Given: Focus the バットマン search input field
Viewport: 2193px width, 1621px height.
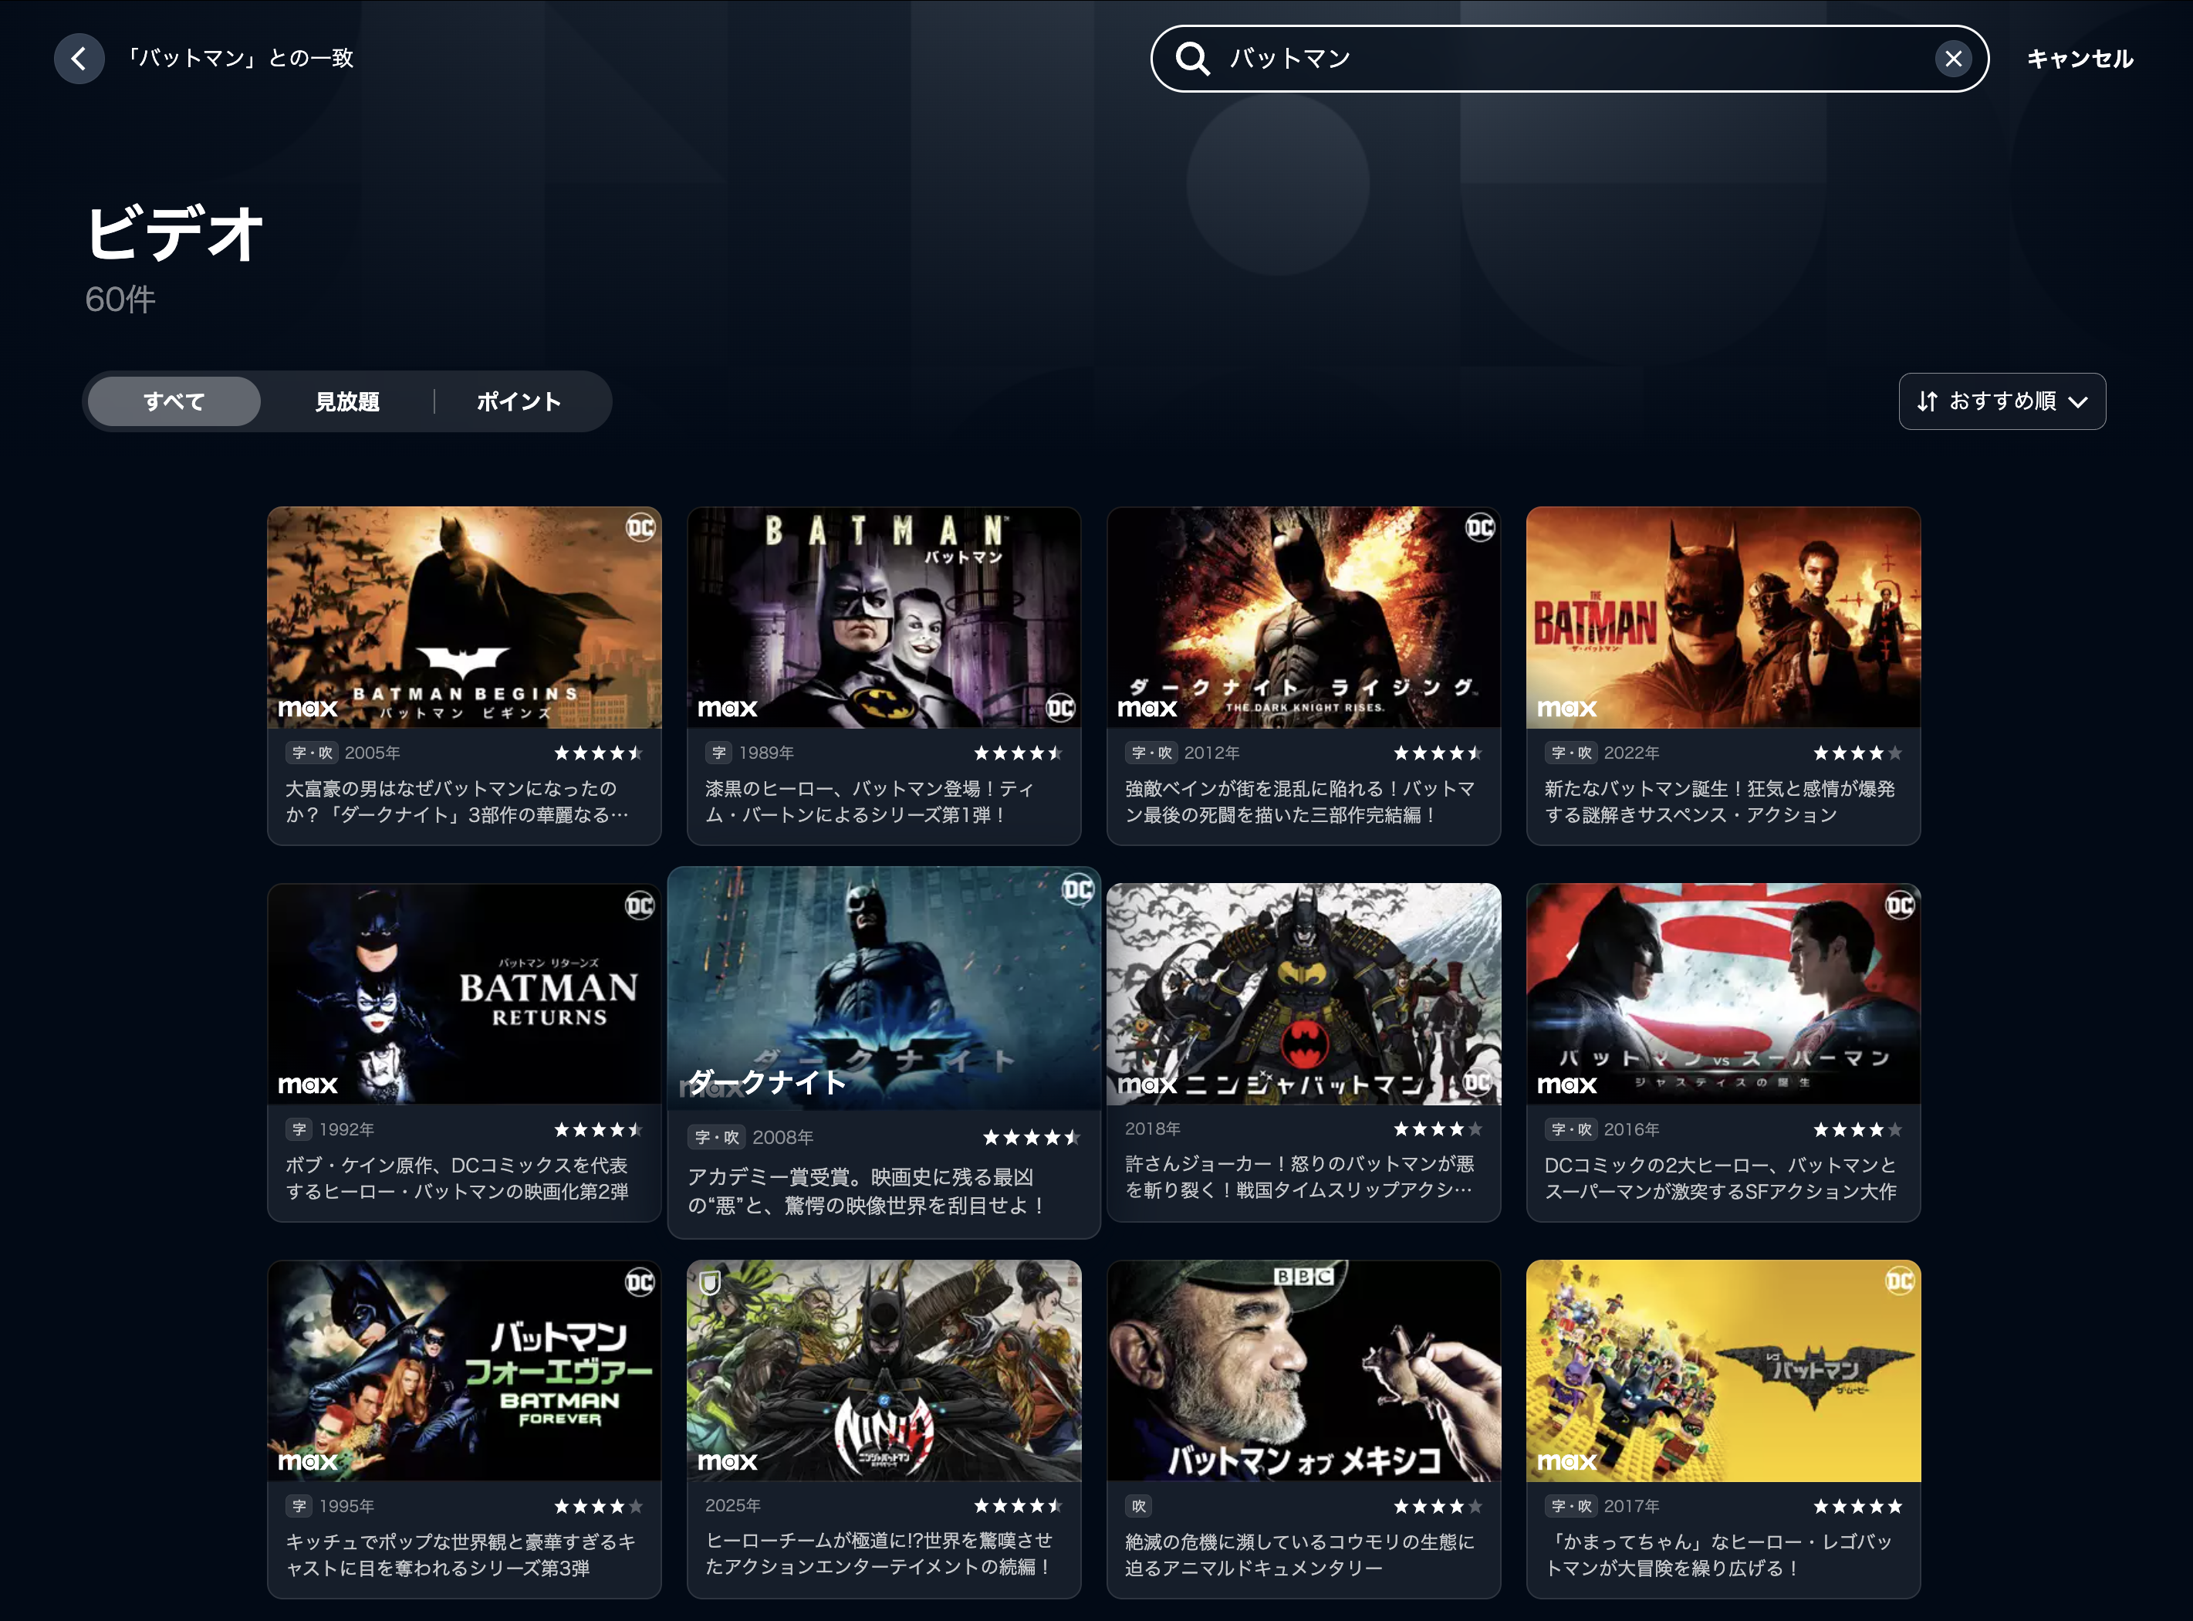Looking at the screenshot, I should [1570, 59].
